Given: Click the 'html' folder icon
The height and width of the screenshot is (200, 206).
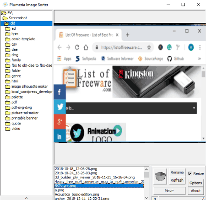Looking at the screenshot, I should point(7,81).
